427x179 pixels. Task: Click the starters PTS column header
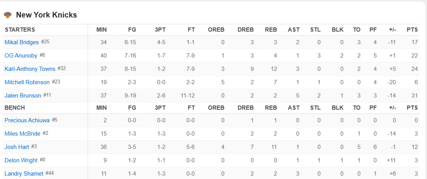[x=412, y=30]
